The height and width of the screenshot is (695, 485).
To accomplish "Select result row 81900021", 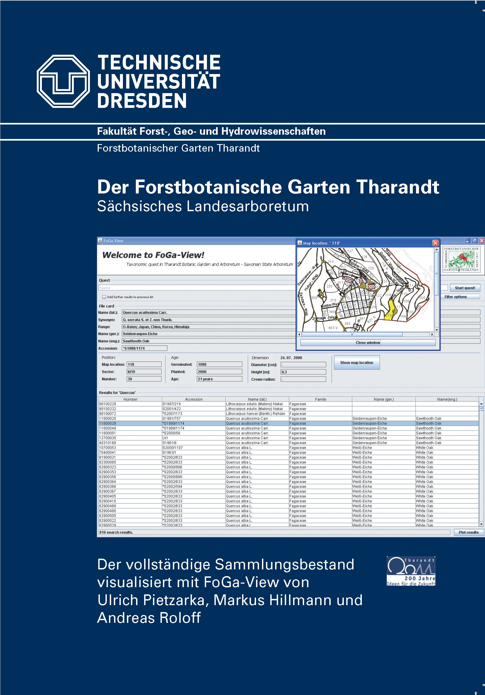I will tap(289, 457).
